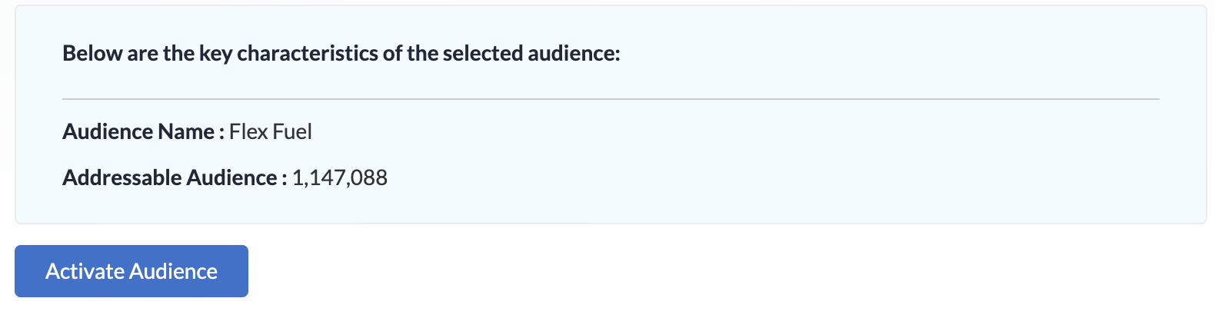Click the word 'Name' in the first label
The width and height of the screenshot is (1215, 318).
[x=187, y=131]
